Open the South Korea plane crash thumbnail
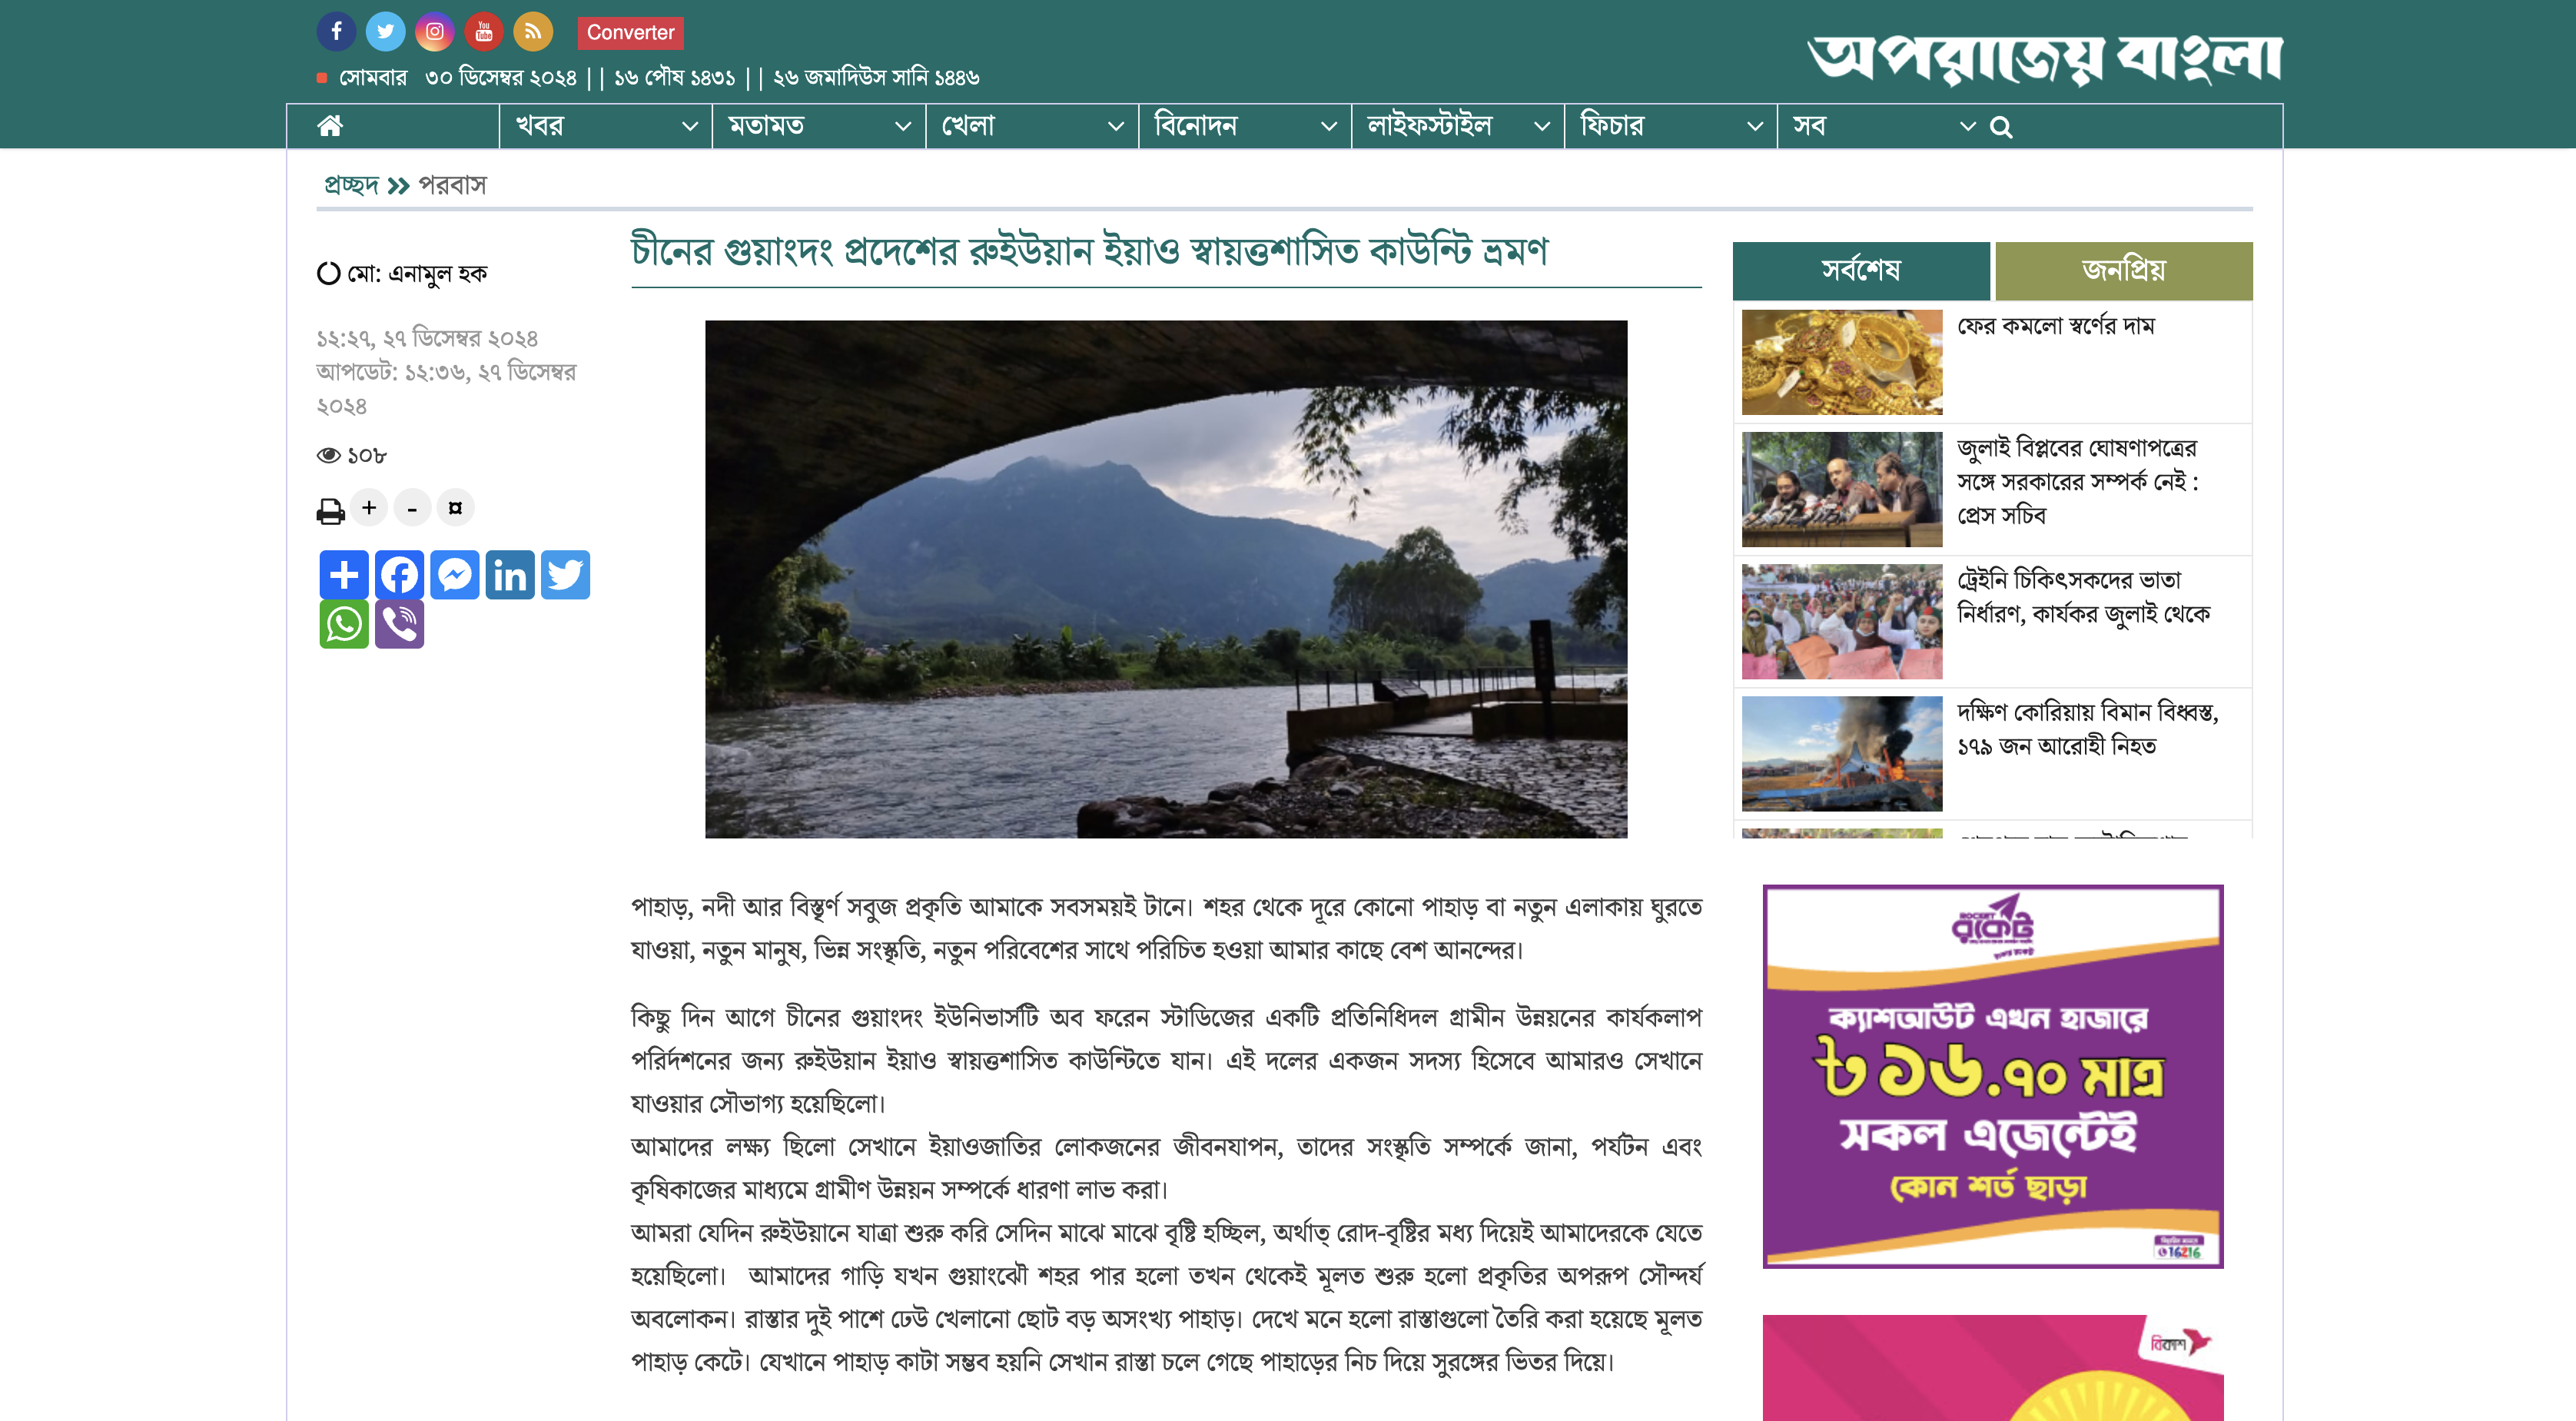2576x1421 pixels. 1842,754
